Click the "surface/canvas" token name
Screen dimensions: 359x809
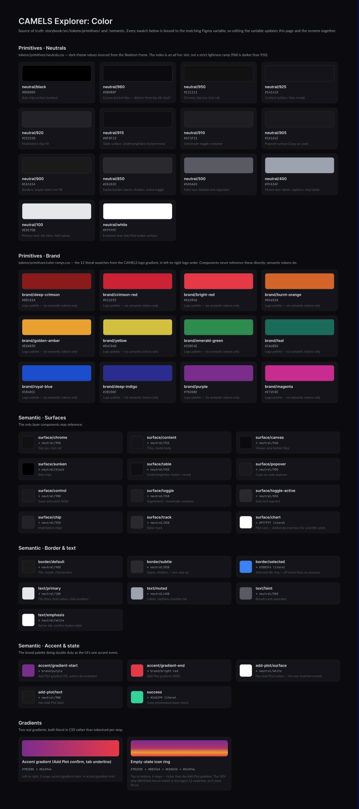tap(270, 437)
